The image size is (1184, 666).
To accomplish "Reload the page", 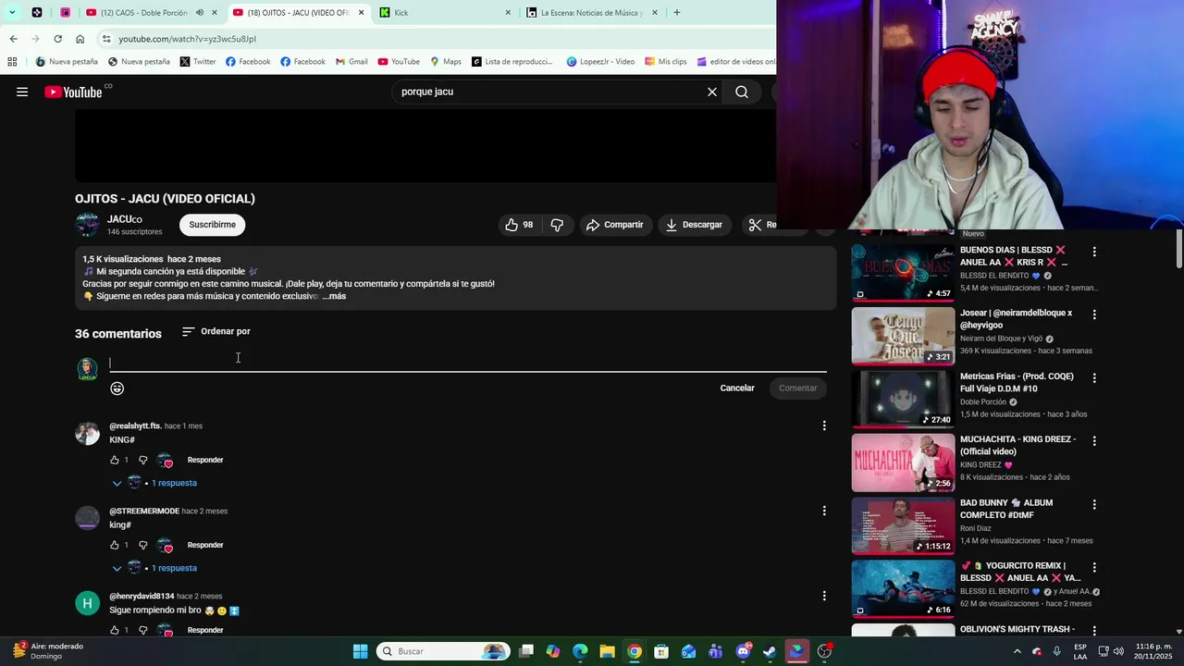I will [57, 39].
